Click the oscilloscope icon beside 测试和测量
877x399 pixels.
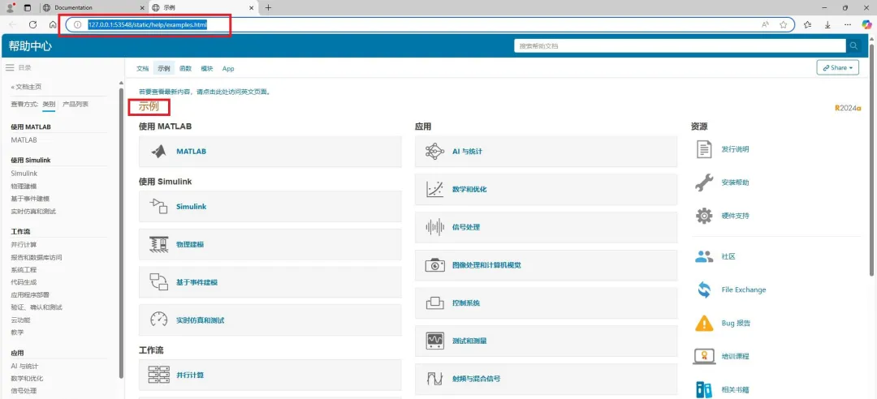coord(434,341)
